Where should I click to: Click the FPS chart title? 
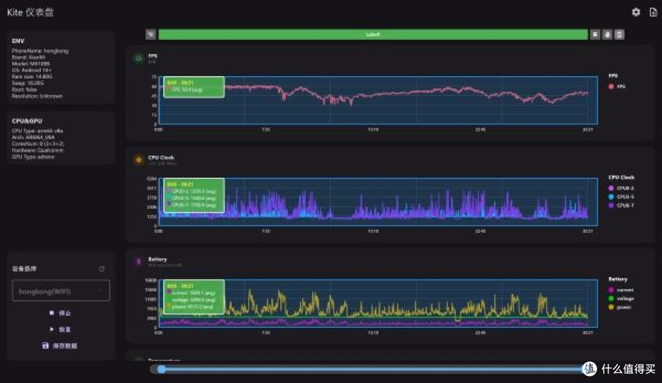click(x=153, y=56)
